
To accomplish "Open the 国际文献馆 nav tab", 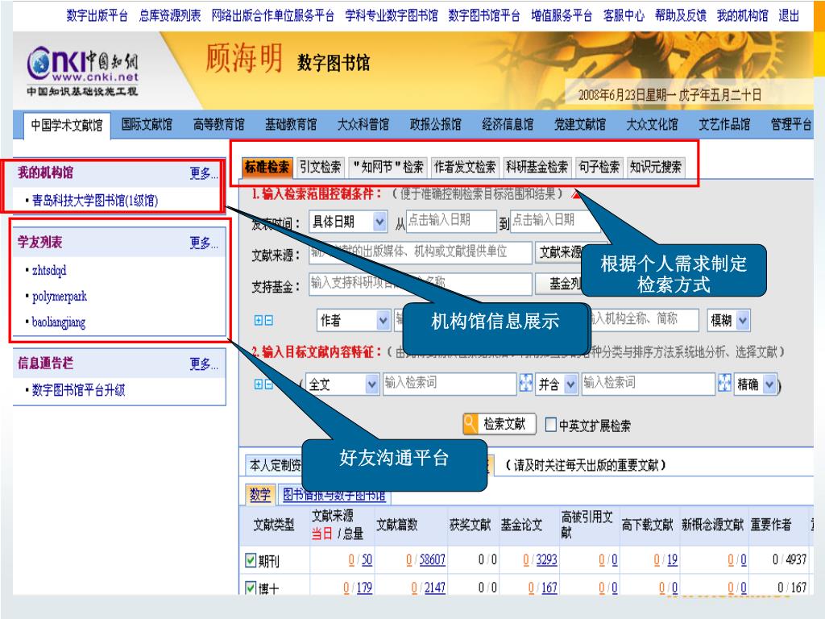I will coord(147,124).
